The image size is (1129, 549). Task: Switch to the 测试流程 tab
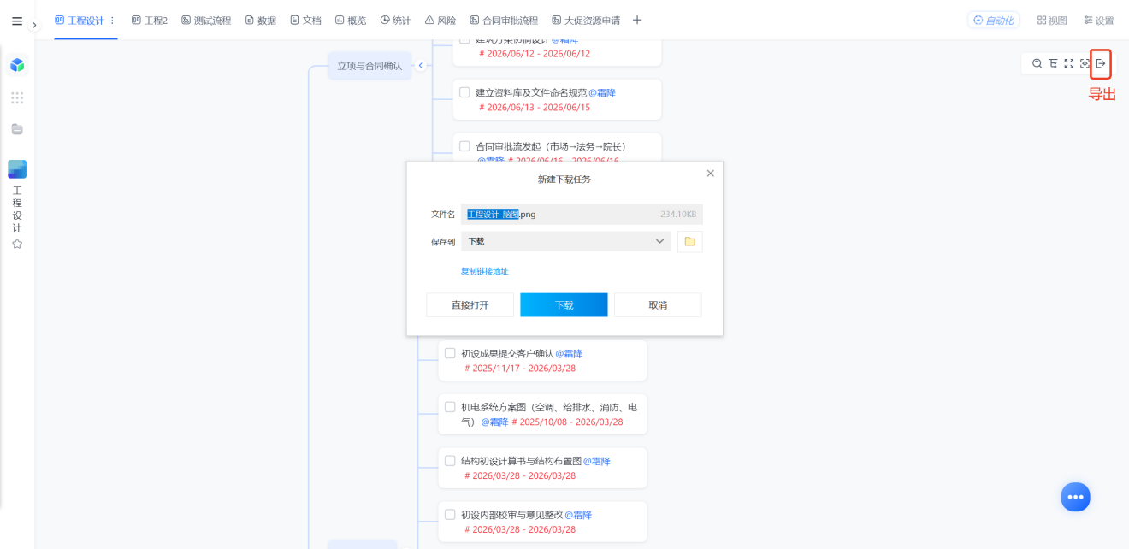tap(206, 21)
